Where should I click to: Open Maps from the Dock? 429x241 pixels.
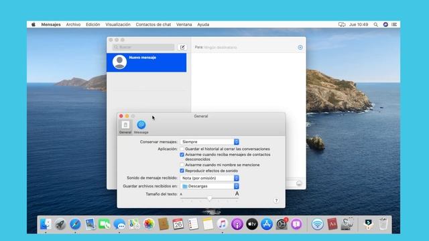134,224
